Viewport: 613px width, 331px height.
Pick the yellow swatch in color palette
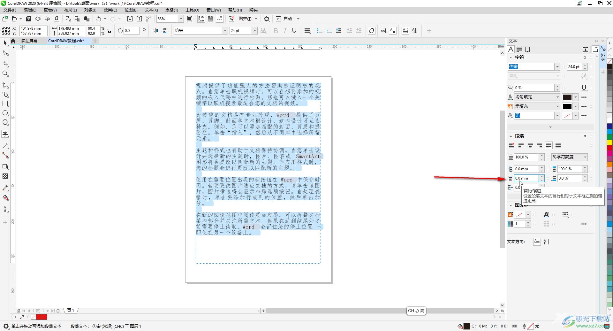[x=610, y=142]
